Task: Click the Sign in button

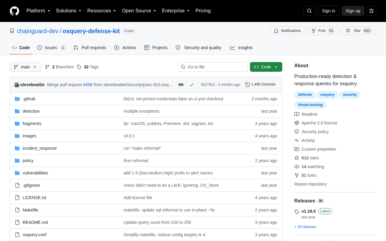Action: tap(329, 11)
